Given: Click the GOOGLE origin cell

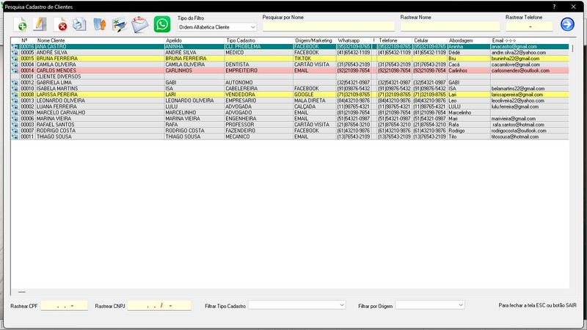Looking at the screenshot, I should click(304, 95).
